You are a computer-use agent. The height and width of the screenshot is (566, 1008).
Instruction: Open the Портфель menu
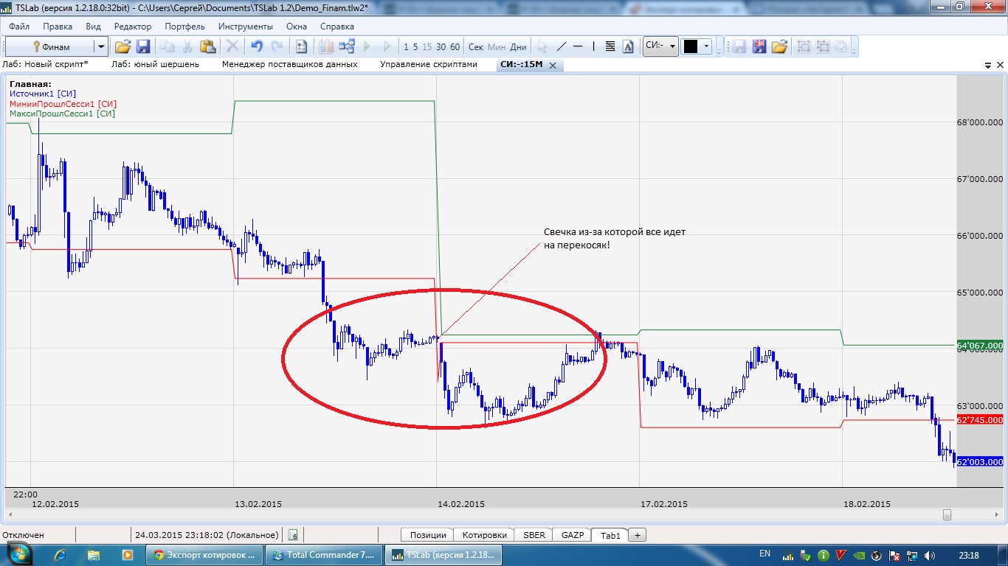184,27
